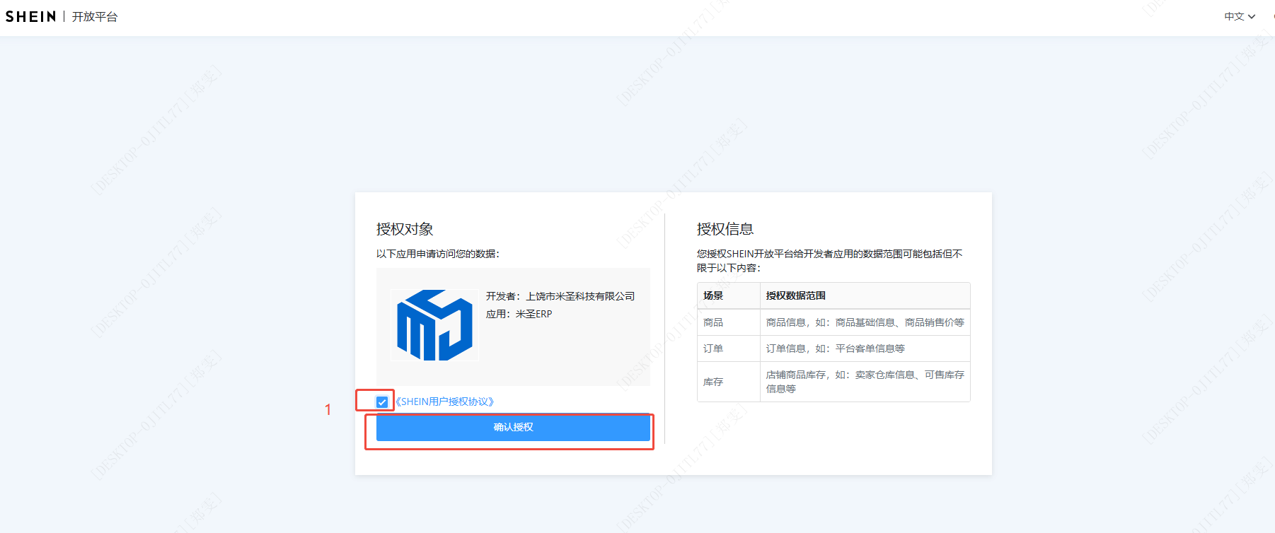Image resolution: width=1275 pixels, height=533 pixels.
Task: Click the 开放平台 header title
Action: click(x=95, y=16)
